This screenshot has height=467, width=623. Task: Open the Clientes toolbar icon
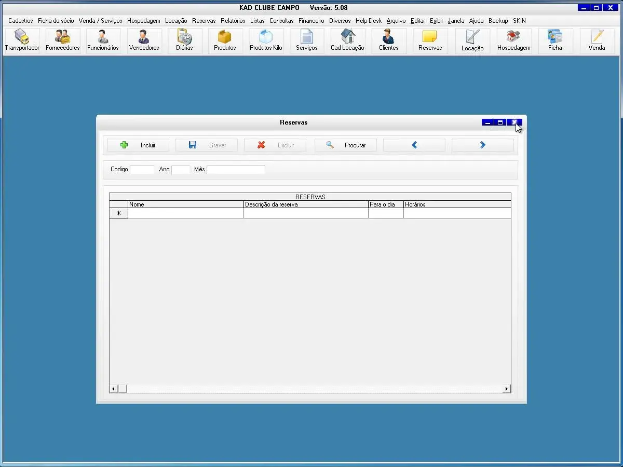point(388,40)
